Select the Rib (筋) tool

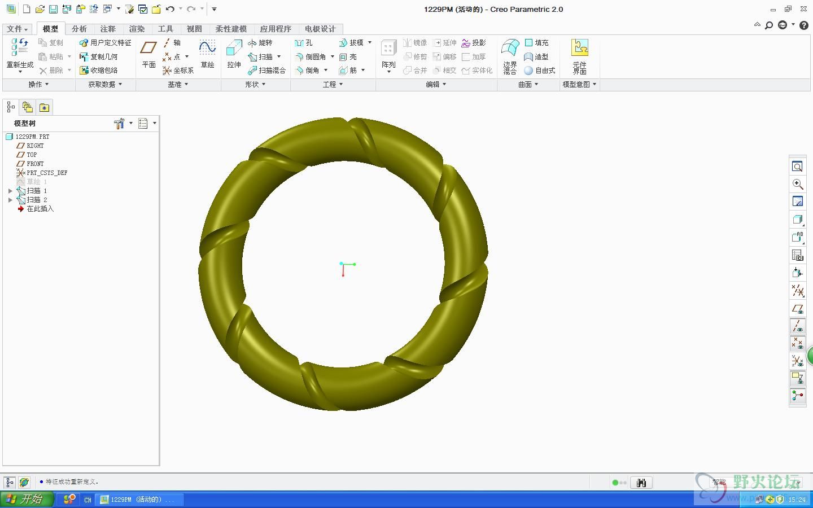tap(348, 71)
